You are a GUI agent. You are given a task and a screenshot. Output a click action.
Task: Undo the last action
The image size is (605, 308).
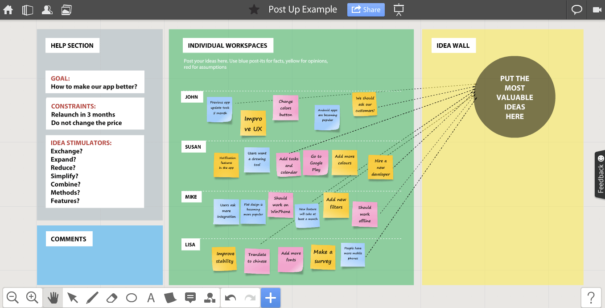pyautogui.click(x=231, y=297)
